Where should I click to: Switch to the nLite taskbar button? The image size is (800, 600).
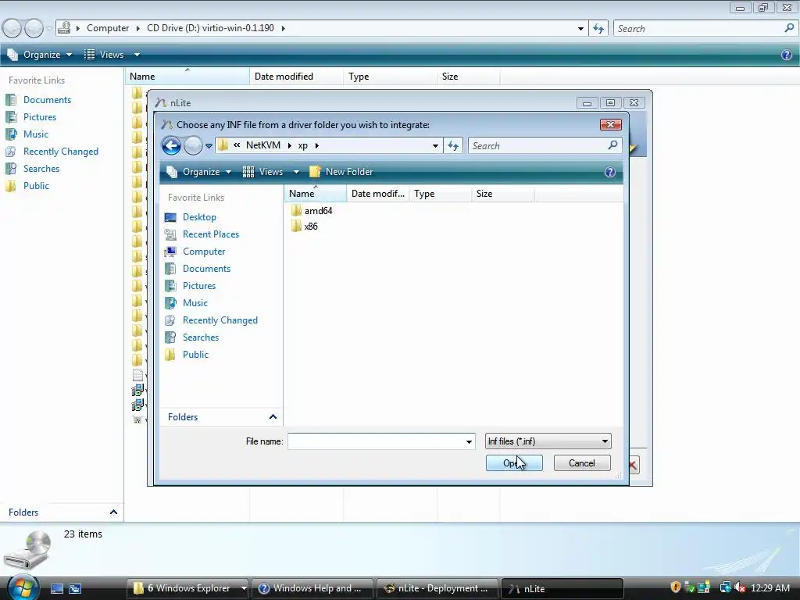pos(562,588)
